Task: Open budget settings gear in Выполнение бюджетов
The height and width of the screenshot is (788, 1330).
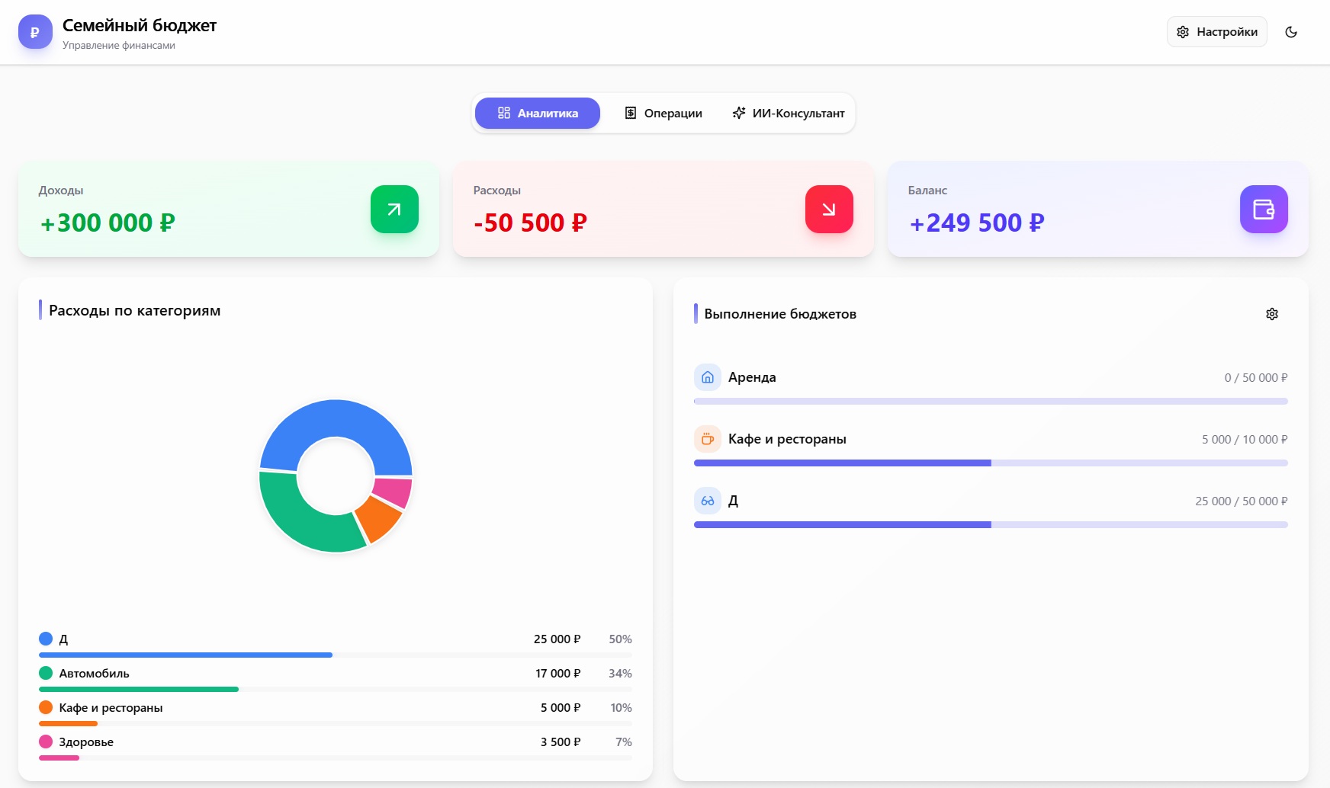Action: click(1272, 314)
